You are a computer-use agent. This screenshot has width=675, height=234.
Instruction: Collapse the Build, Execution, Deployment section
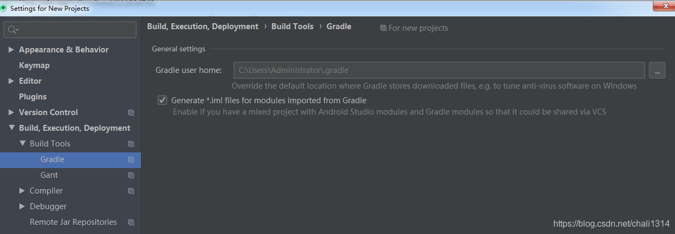point(11,128)
